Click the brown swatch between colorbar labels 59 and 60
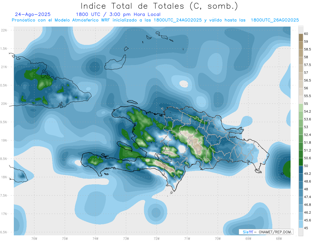The image size is (313, 242). pyautogui.click(x=301, y=38)
